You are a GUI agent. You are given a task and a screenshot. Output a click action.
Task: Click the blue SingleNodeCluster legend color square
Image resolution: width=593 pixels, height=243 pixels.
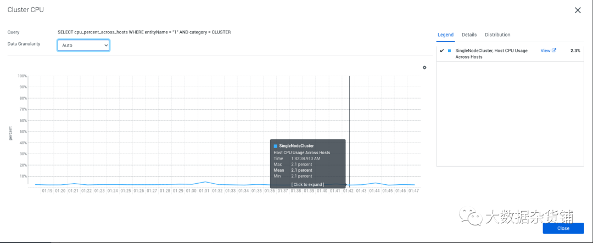point(449,50)
